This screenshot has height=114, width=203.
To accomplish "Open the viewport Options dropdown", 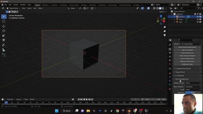I will pos(163,12).
